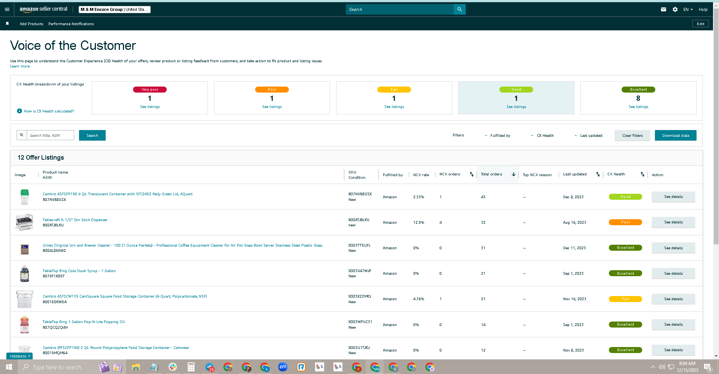
Task: Open TableTop King Cola Slush Syrup link
Action: [x=79, y=271]
